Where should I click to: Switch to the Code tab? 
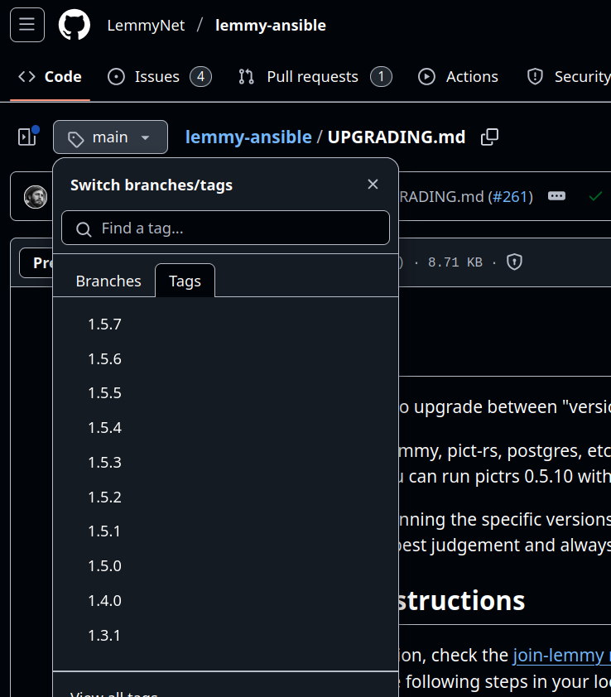[x=50, y=76]
